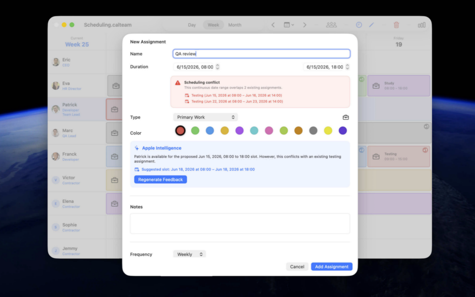Click briefcase icon in Patrick's row

tap(115, 109)
